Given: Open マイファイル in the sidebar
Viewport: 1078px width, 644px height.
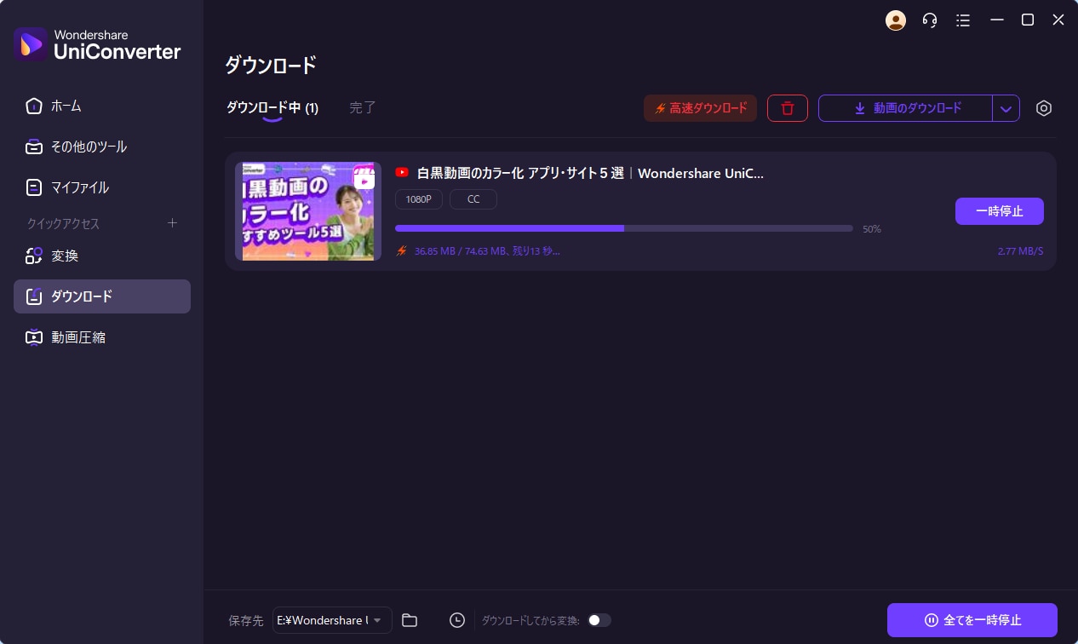Looking at the screenshot, I should click(102, 187).
